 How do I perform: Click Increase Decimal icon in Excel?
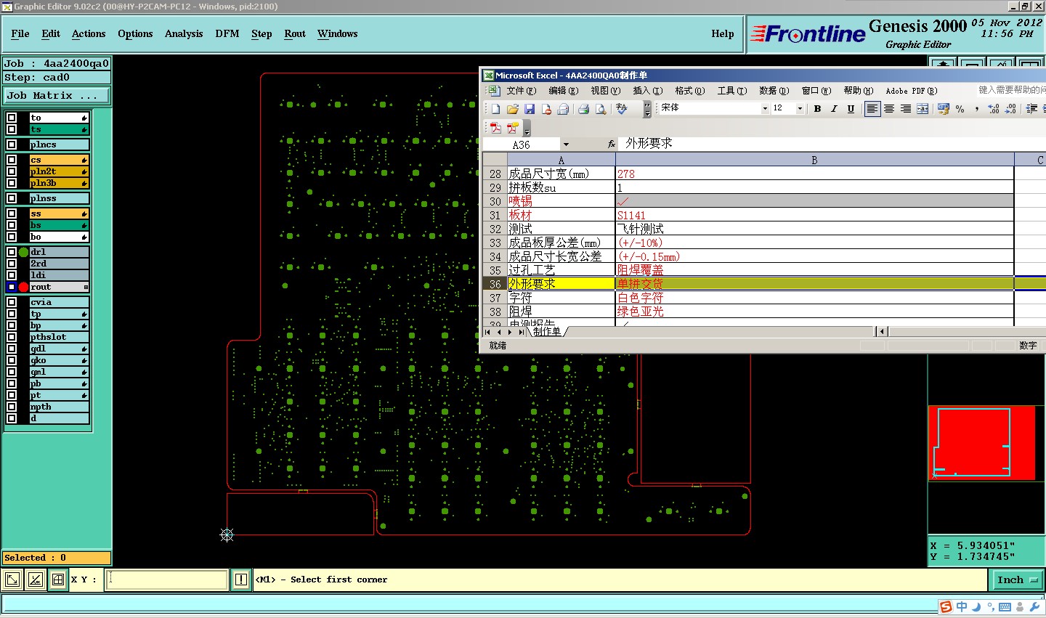(x=994, y=109)
